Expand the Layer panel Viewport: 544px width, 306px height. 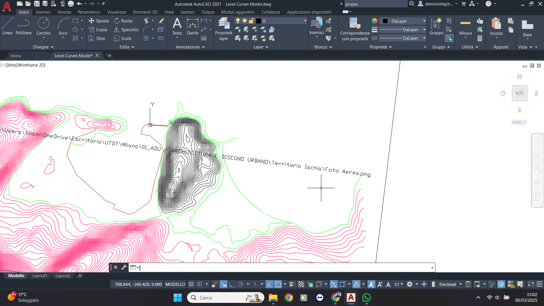tap(261, 47)
